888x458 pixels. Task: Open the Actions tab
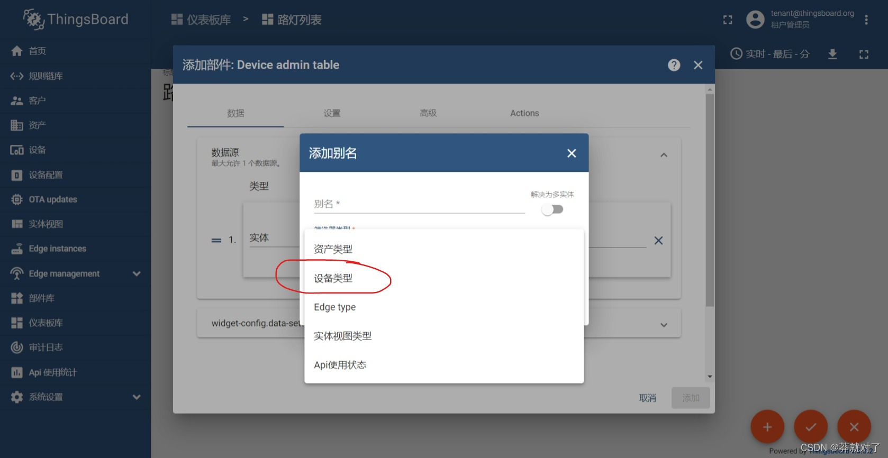(x=524, y=113)
